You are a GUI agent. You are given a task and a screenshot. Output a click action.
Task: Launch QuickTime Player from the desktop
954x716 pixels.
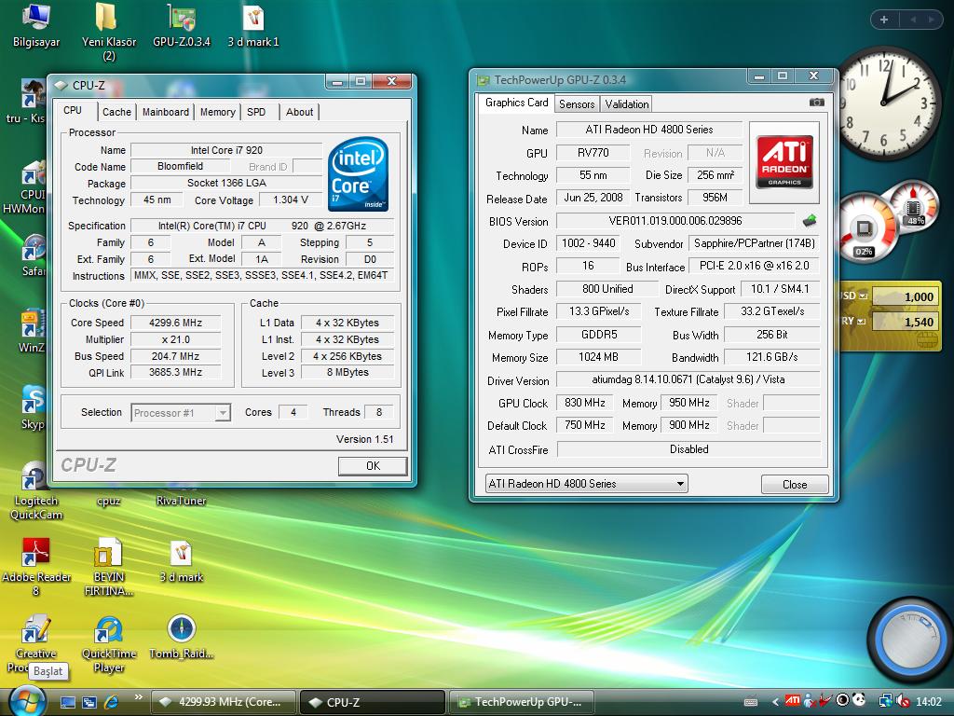[108, 644]
